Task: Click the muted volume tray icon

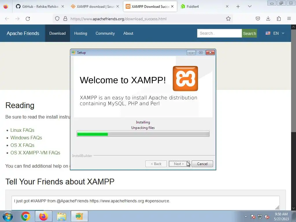Action: [267, 217]
